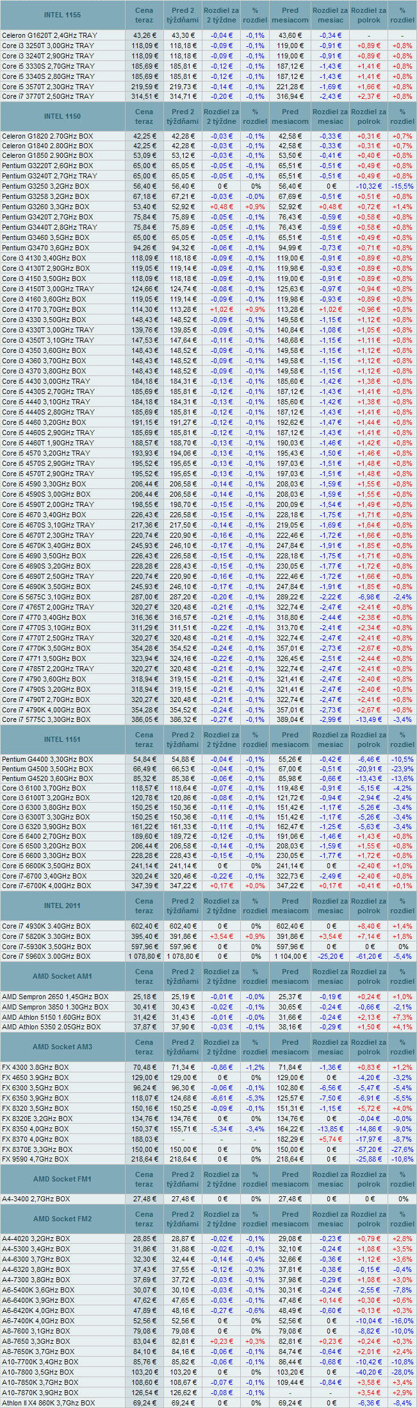Select FX 6350 3,9GHz BOX row name
This screenshot has width=417, height=1408.
(35, 1098)
